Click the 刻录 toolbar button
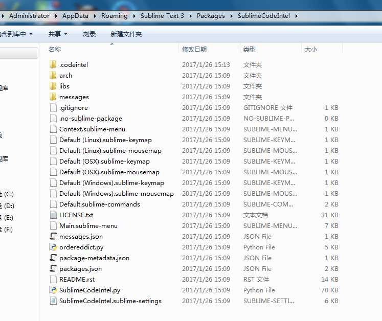 point(89,34)
